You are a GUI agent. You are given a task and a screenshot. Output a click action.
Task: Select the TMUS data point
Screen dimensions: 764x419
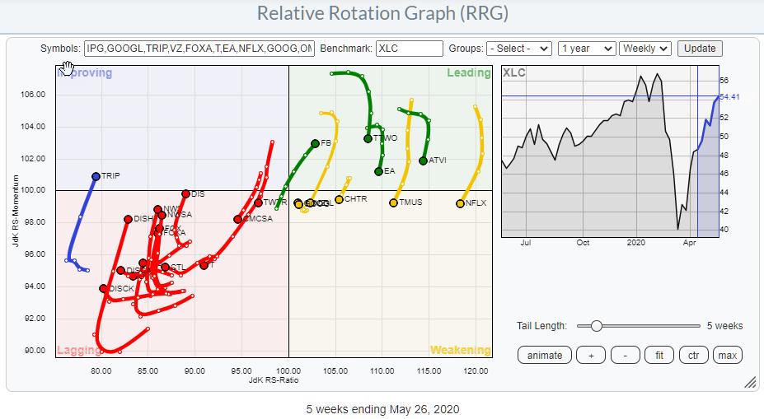(394, 203)
